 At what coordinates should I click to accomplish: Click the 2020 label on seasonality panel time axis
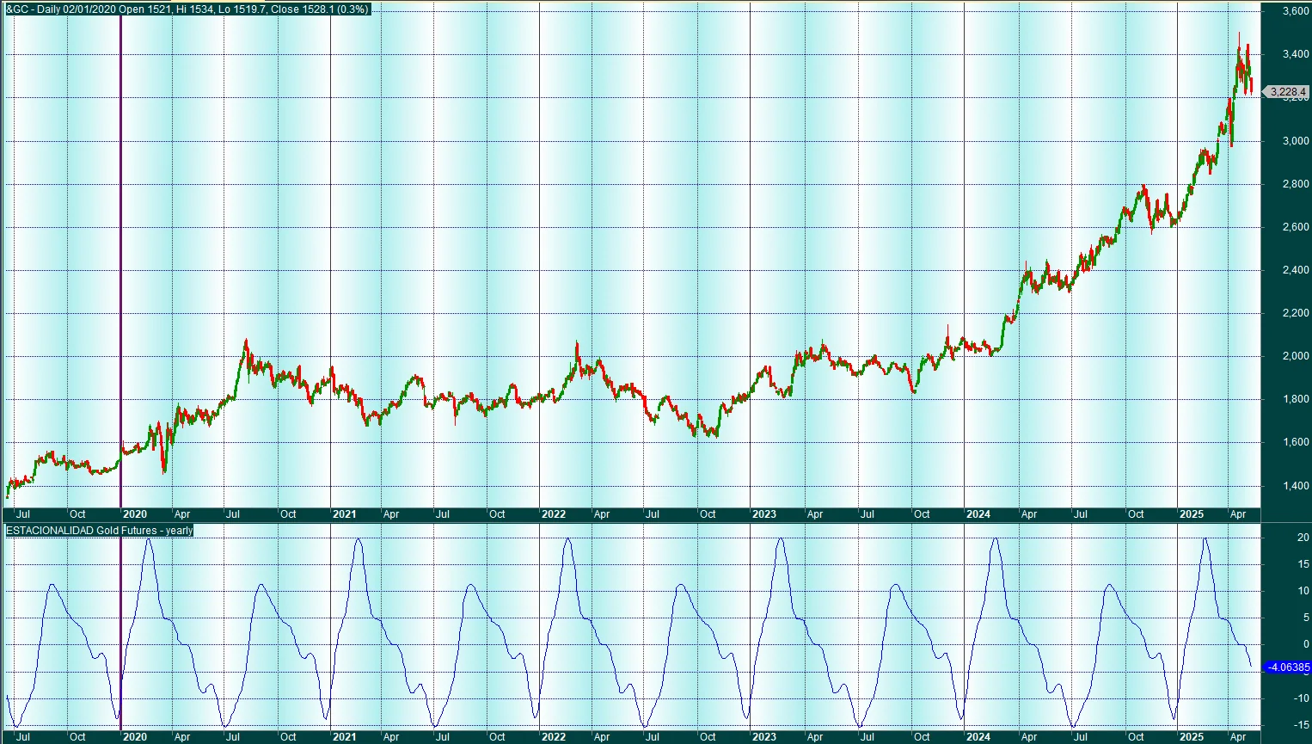135,737
